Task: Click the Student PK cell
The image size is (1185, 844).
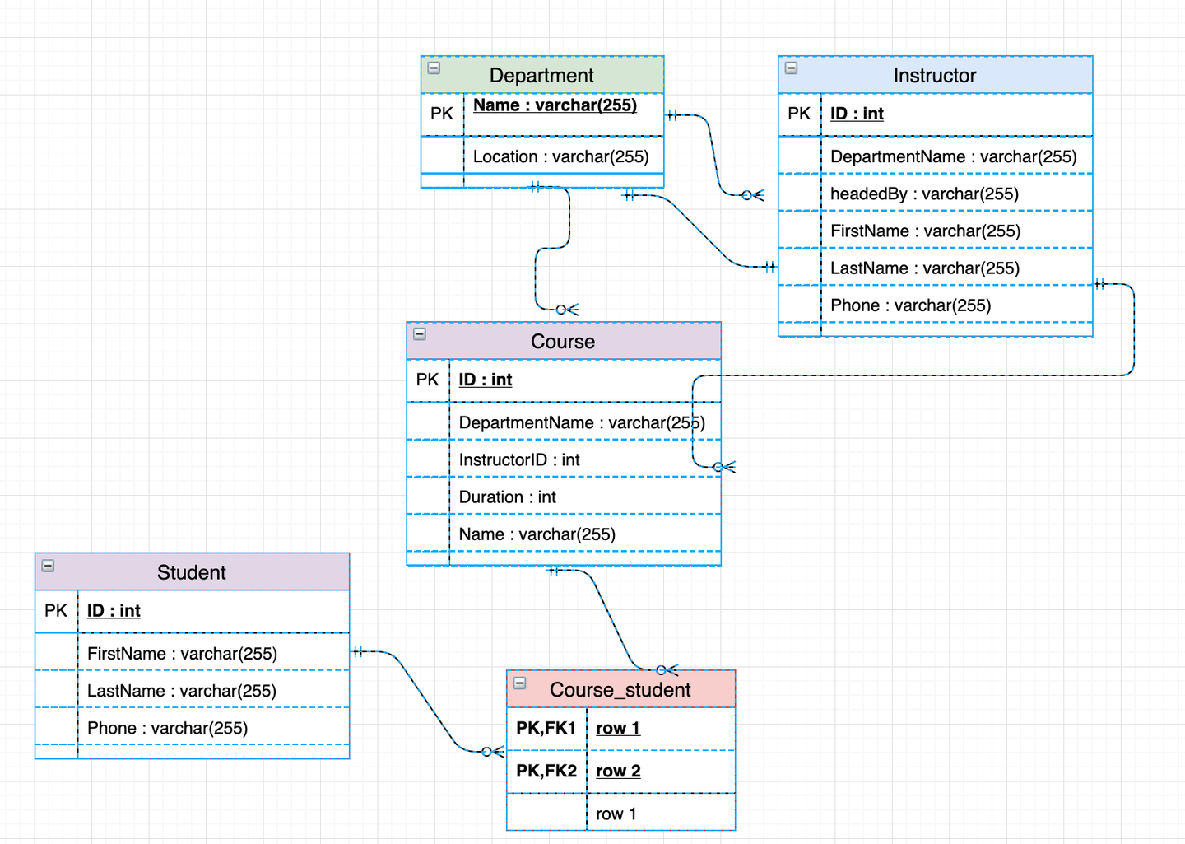Action: (x=56, y=611)
